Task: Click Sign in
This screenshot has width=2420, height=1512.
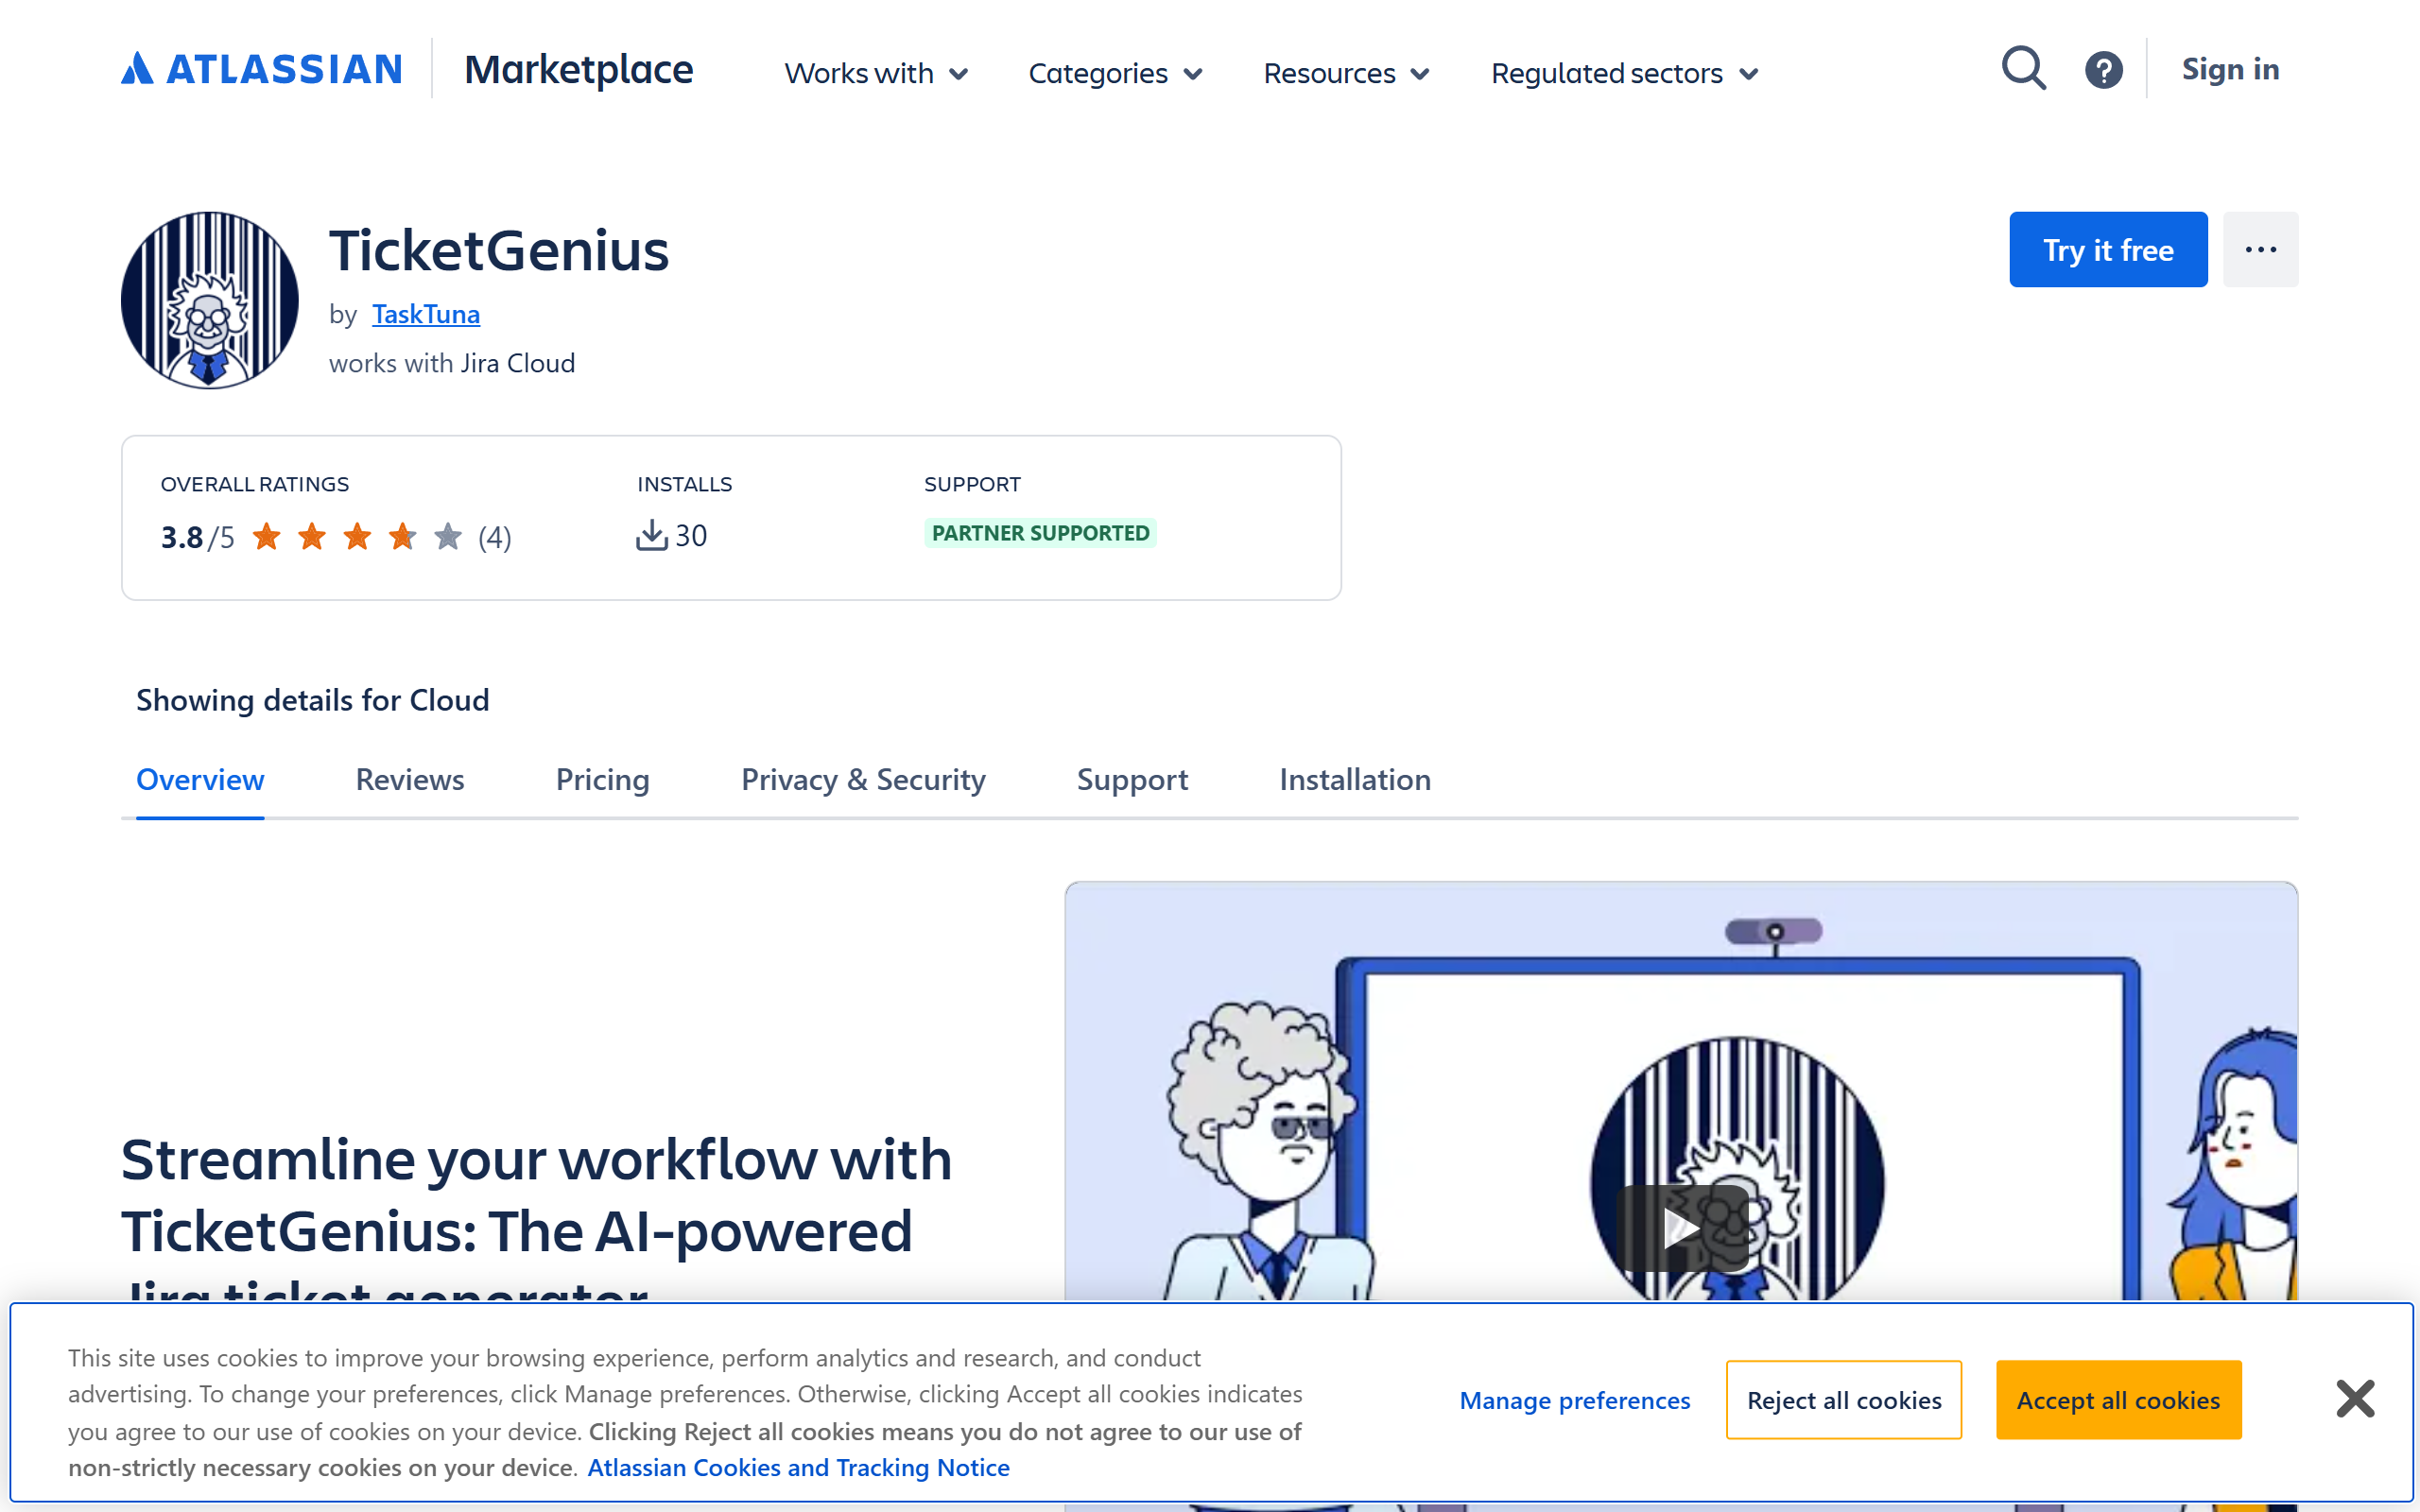Action: [x=2230, y=69]
